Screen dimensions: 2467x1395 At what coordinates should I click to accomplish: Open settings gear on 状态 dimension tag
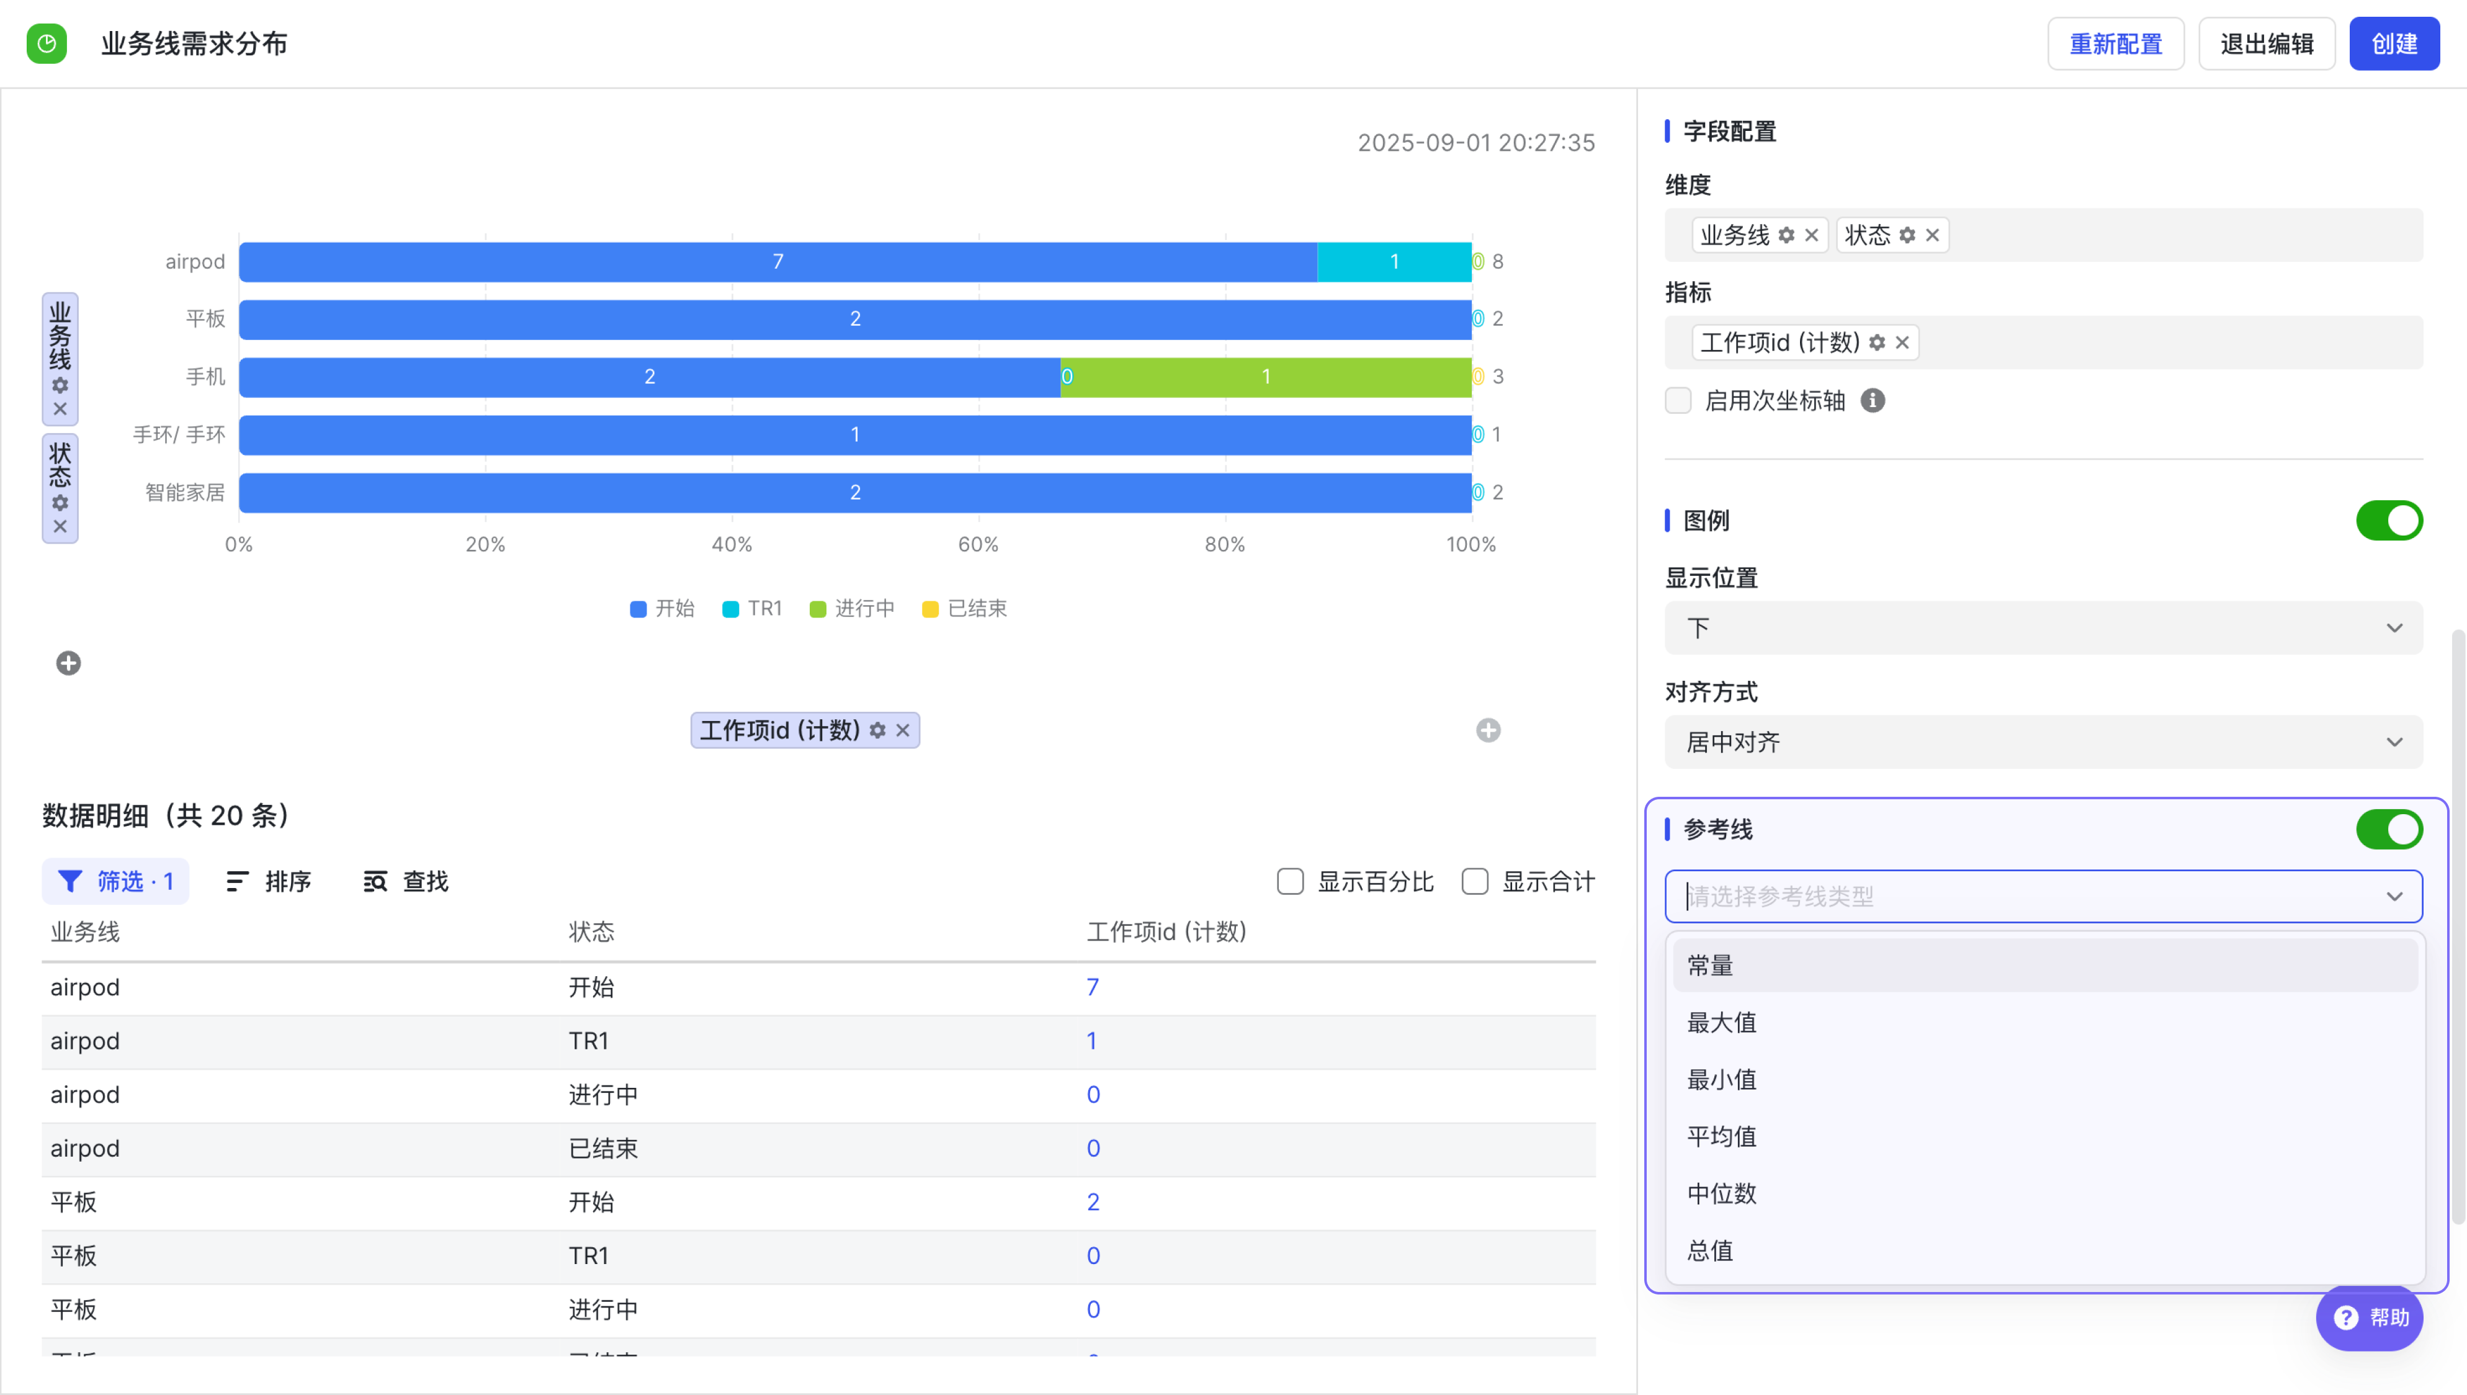[1907, 235]
